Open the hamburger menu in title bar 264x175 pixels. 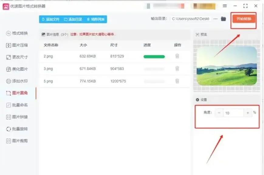click(x=225, y=6)
